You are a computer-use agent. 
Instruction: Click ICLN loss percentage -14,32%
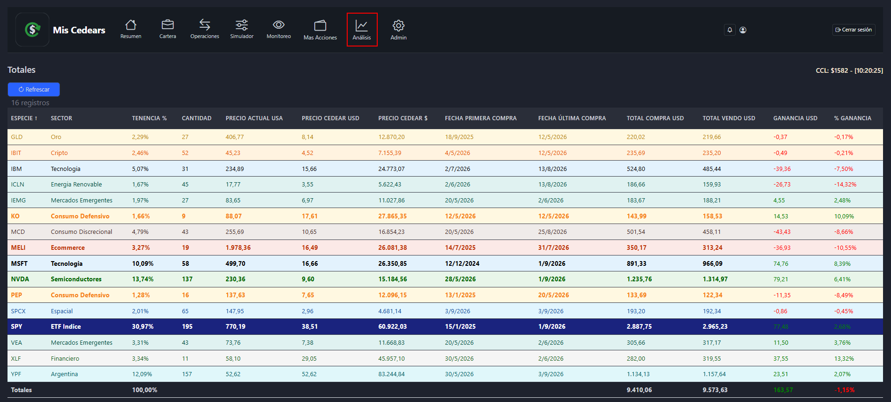coord(845,185)
